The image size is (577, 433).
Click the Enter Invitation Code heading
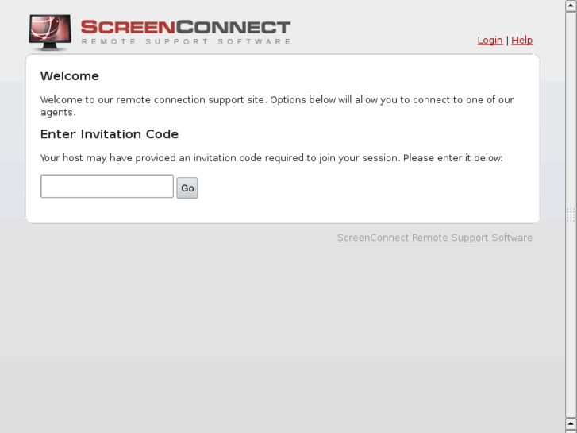pos(110,134)
